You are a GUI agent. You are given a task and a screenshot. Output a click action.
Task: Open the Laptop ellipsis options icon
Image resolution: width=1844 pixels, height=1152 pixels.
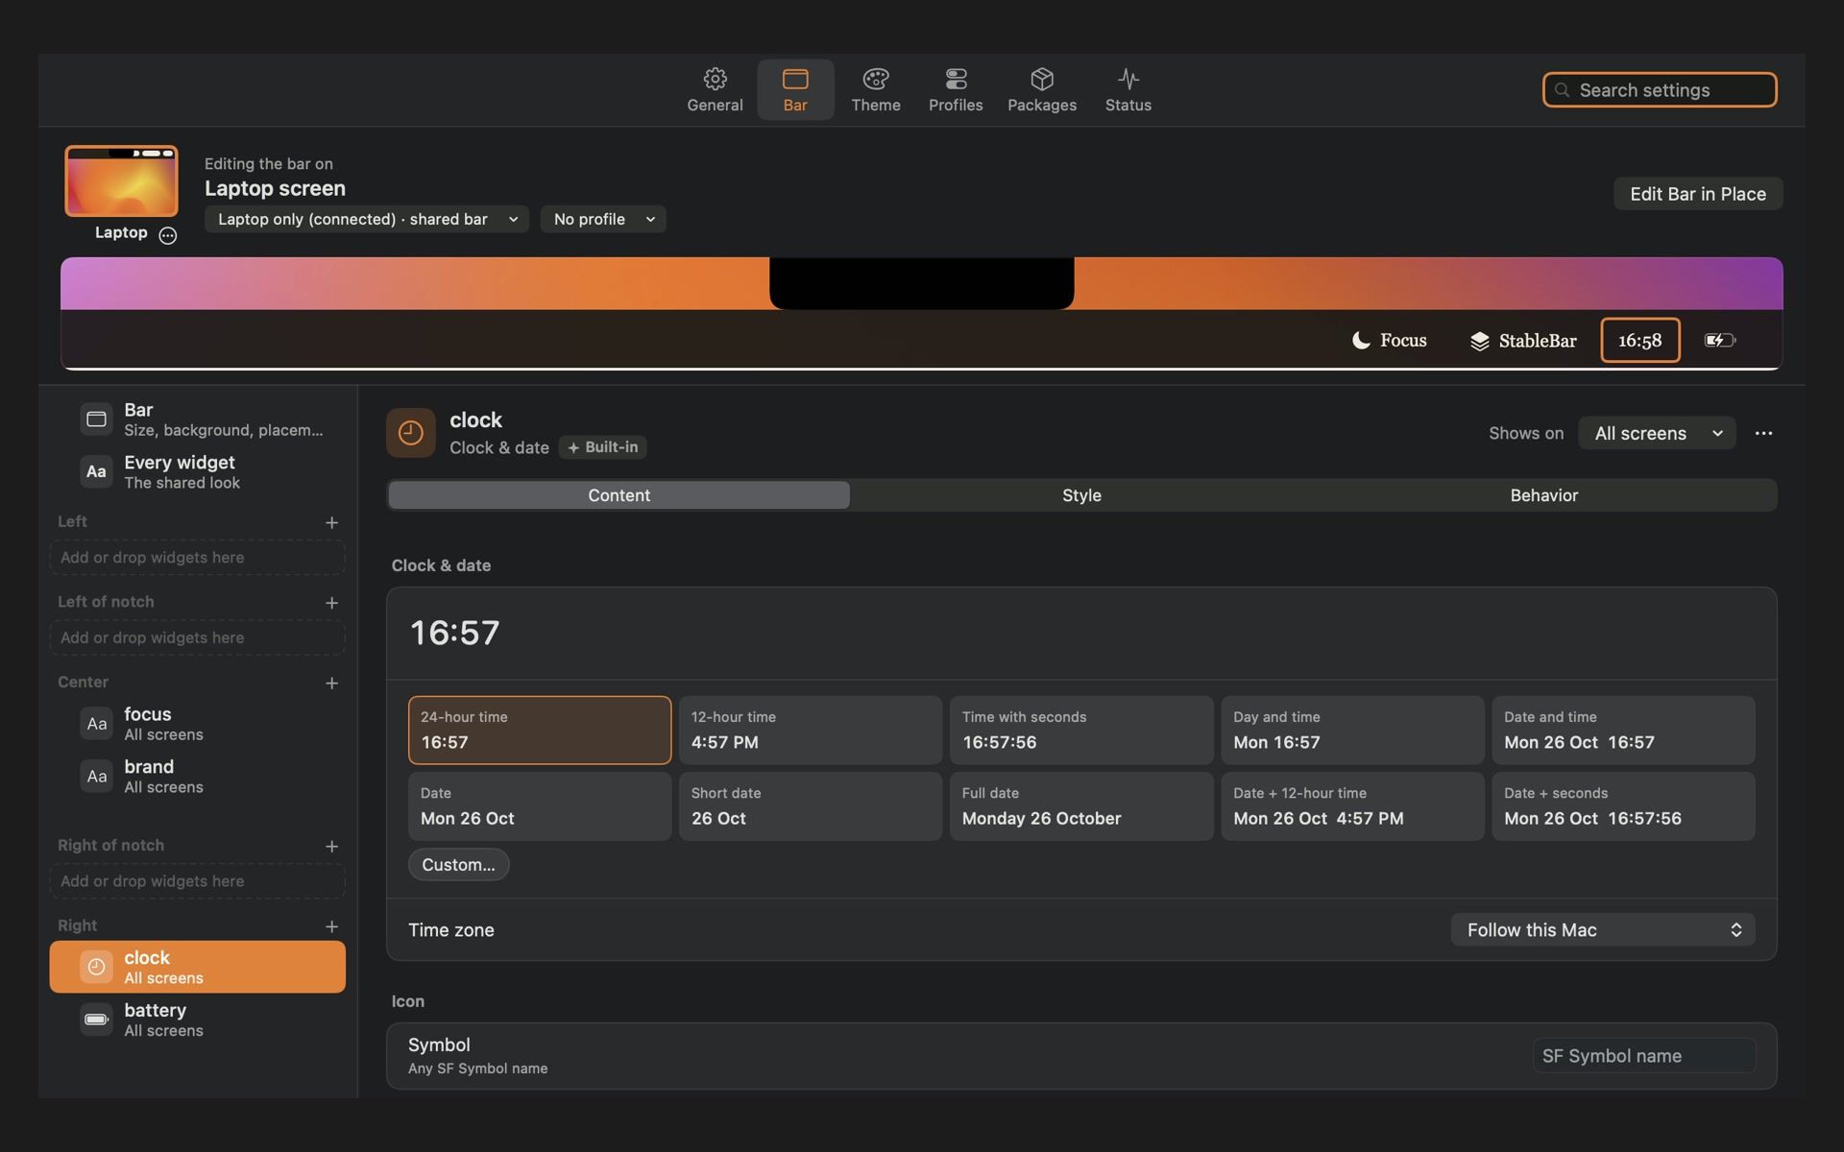(x=168, y=235)
